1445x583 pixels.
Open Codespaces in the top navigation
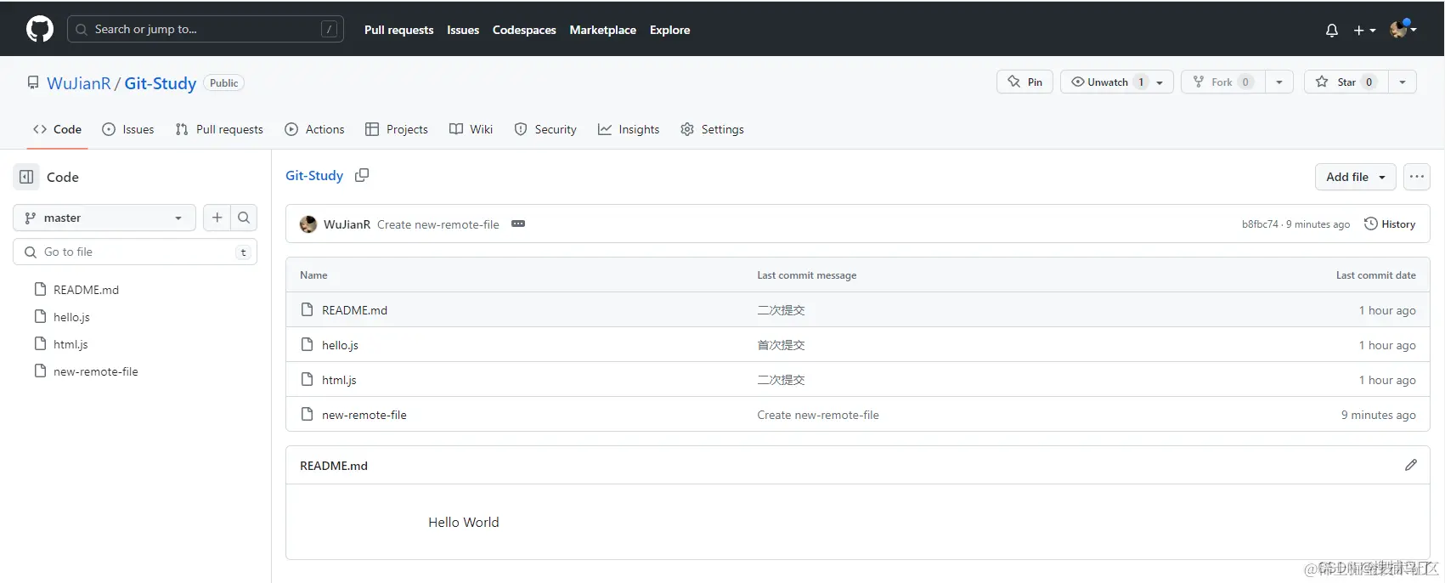[x=524, y=30]
